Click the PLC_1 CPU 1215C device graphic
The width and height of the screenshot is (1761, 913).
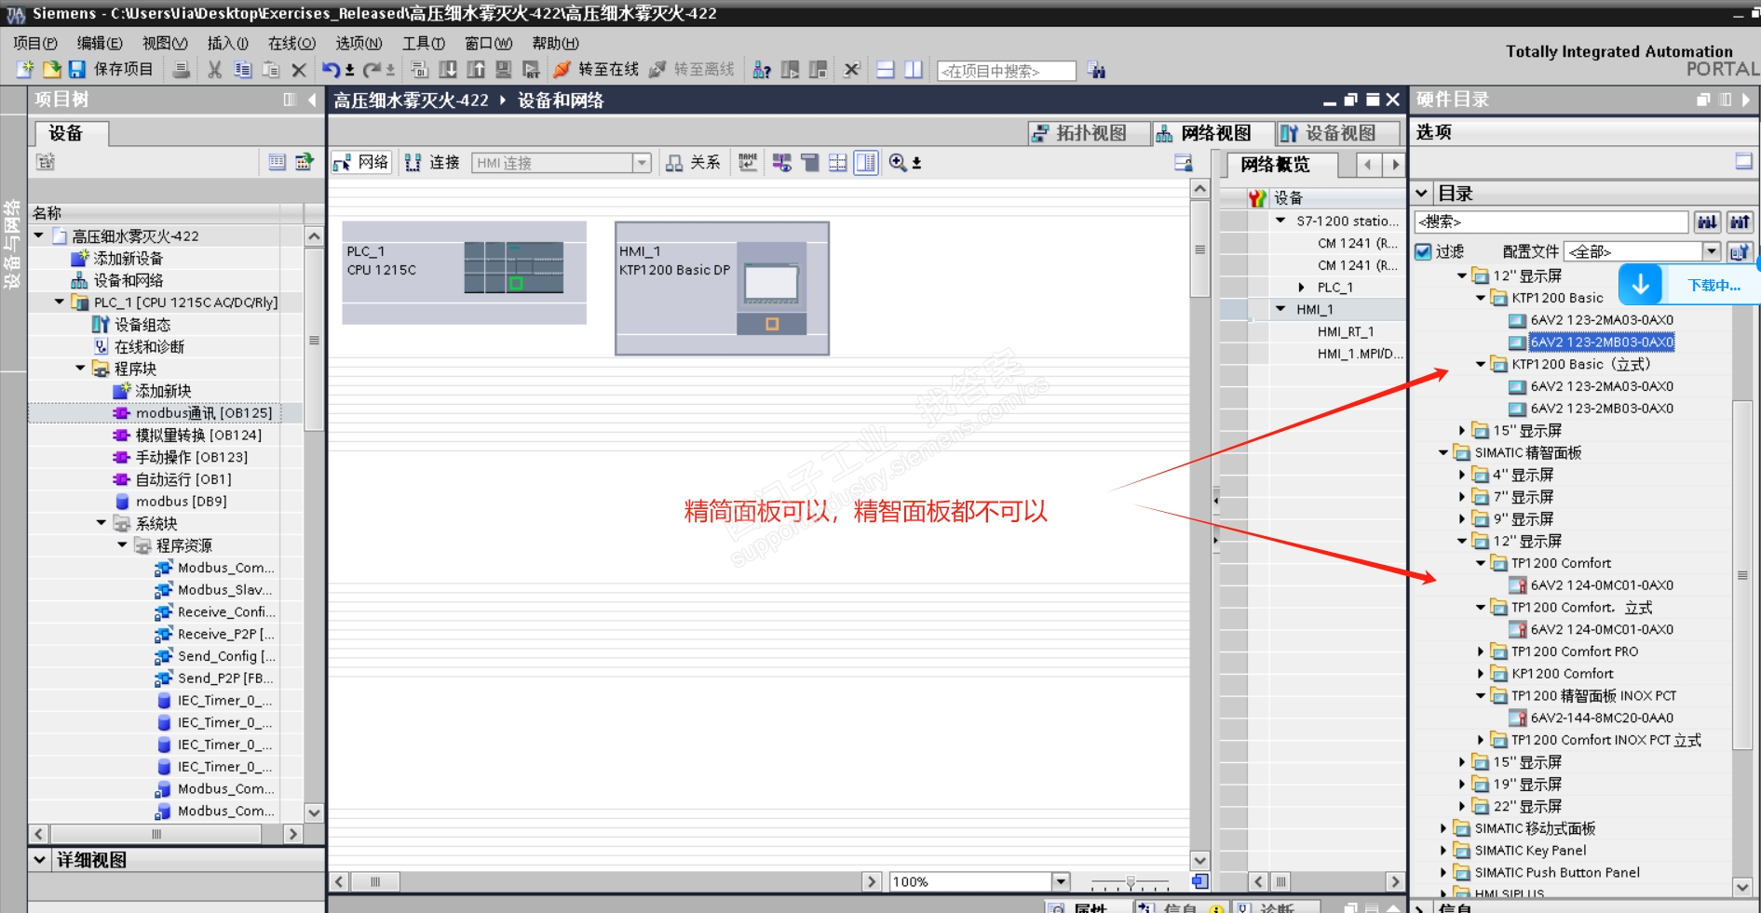point(514,268)
